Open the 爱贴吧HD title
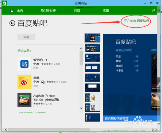Image resolution: width=162 pixels, height=133 pixels. [x=40, y=60]
